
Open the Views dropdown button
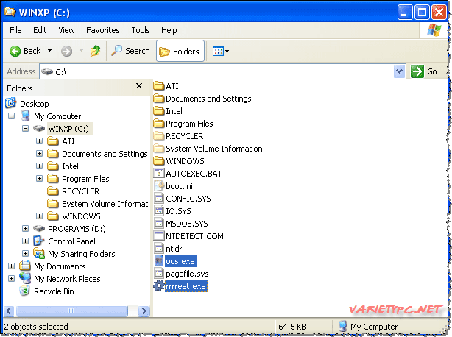pyautogui.click(x=221, y=52)
